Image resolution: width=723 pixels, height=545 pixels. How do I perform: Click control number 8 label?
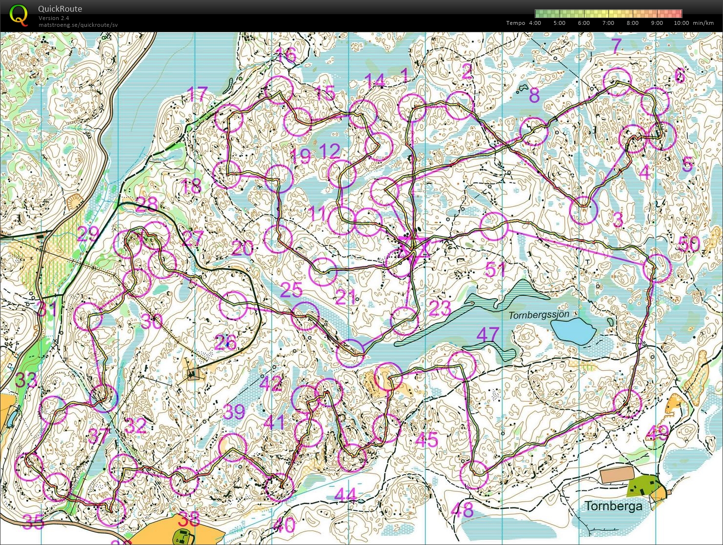pos(534,95)
